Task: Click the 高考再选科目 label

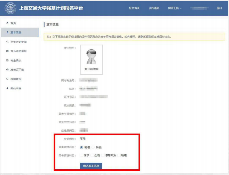Action: coord(67,156)
